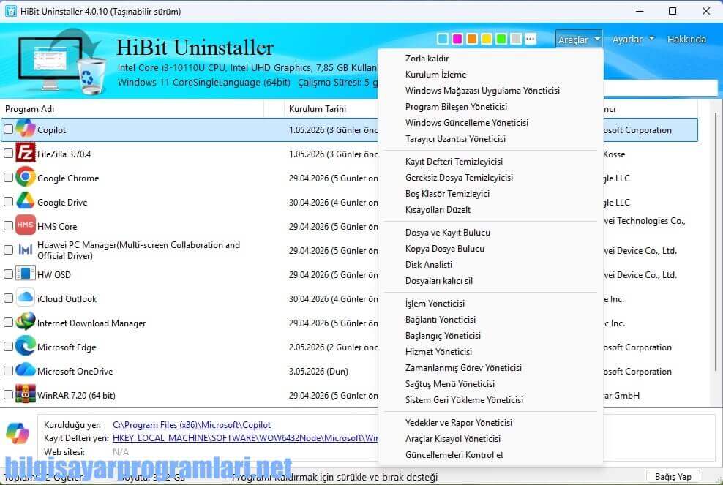Click the Copilot program icon
This screenshot has width=723, height=485.
pyautogui.click(x=26, y=129)
